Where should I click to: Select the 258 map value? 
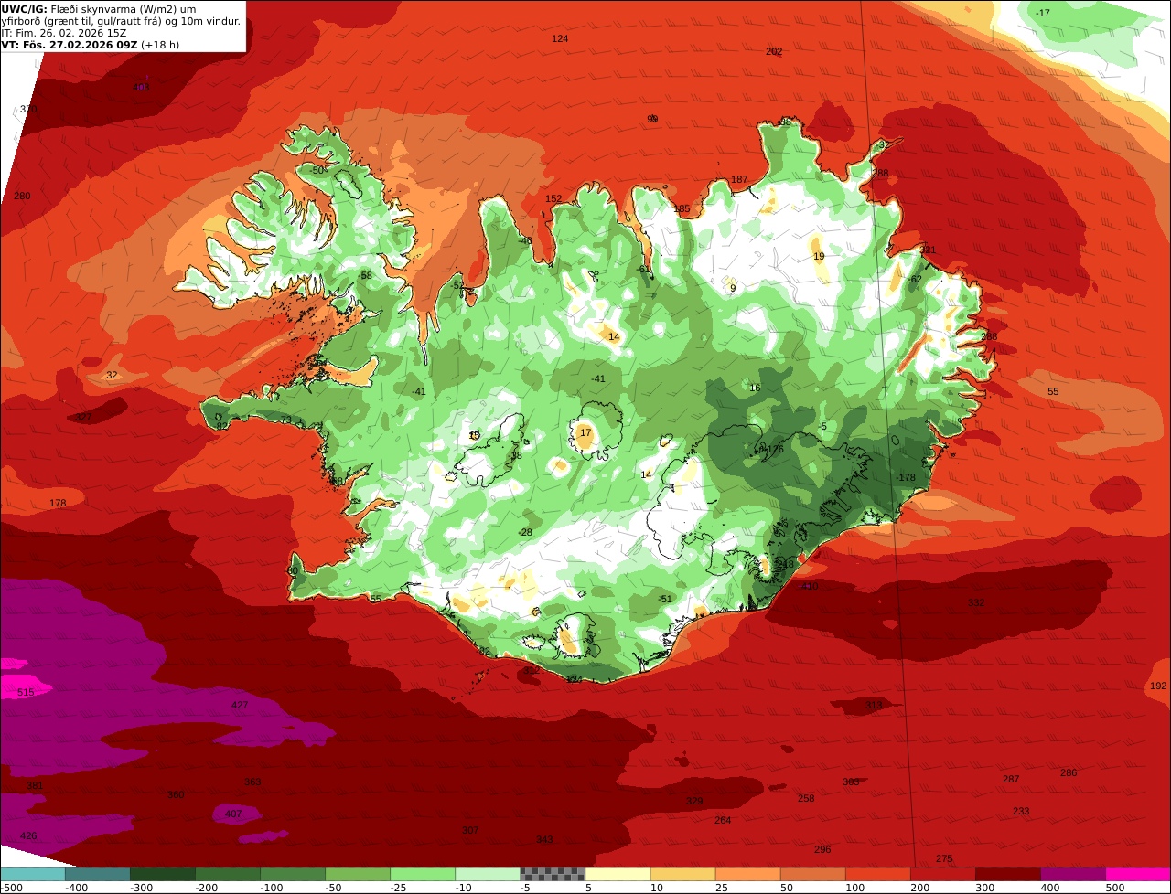[x=806, y=798]
